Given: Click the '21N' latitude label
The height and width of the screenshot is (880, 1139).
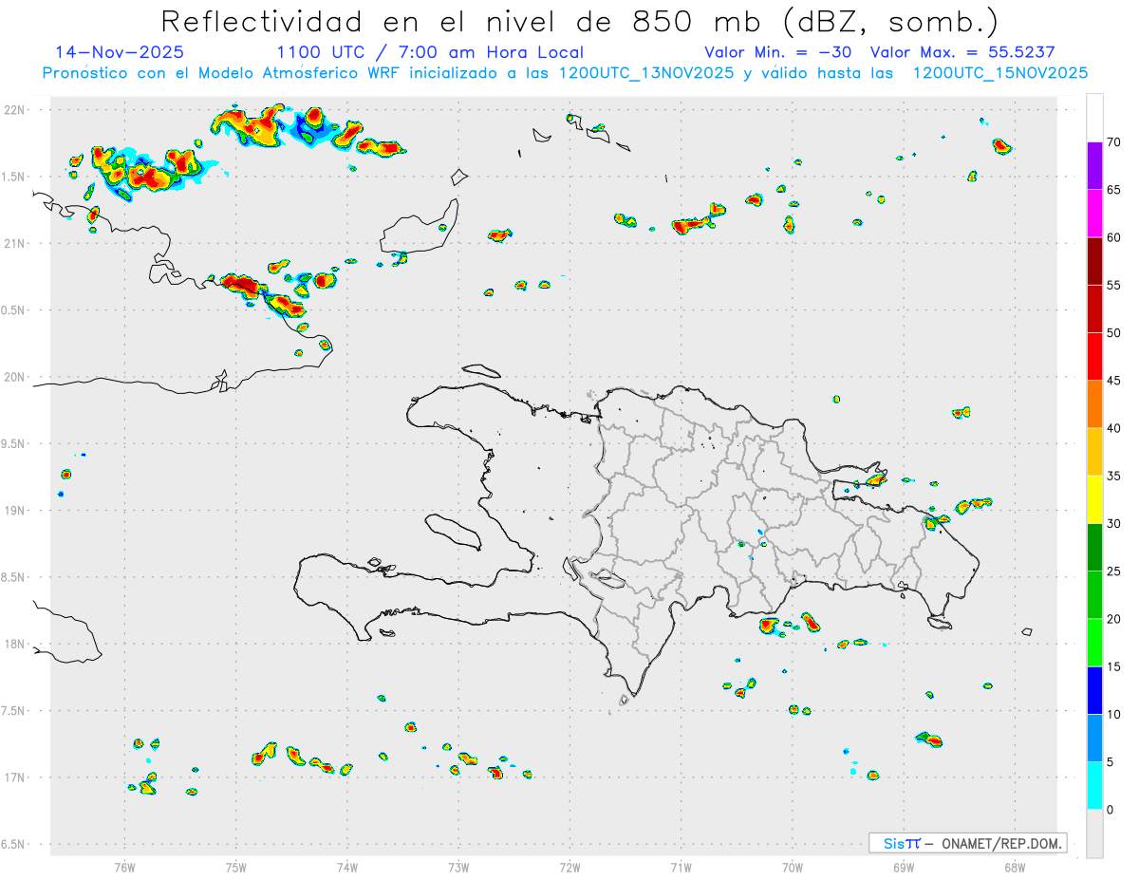Looking at the screenshot, I should (15, 243).
